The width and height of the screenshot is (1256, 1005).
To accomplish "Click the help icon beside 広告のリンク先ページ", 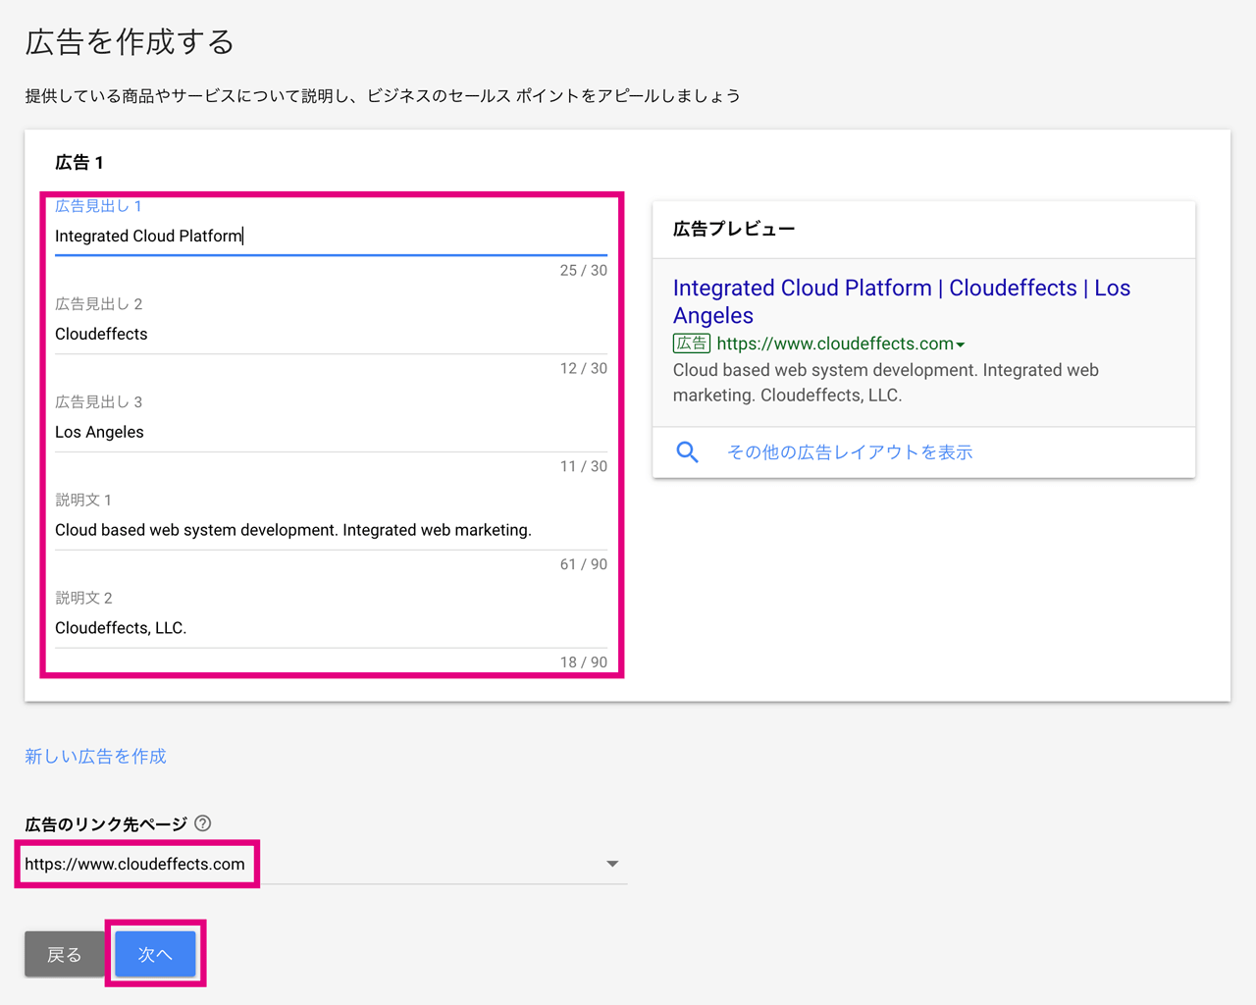I will tap(203, 823).
